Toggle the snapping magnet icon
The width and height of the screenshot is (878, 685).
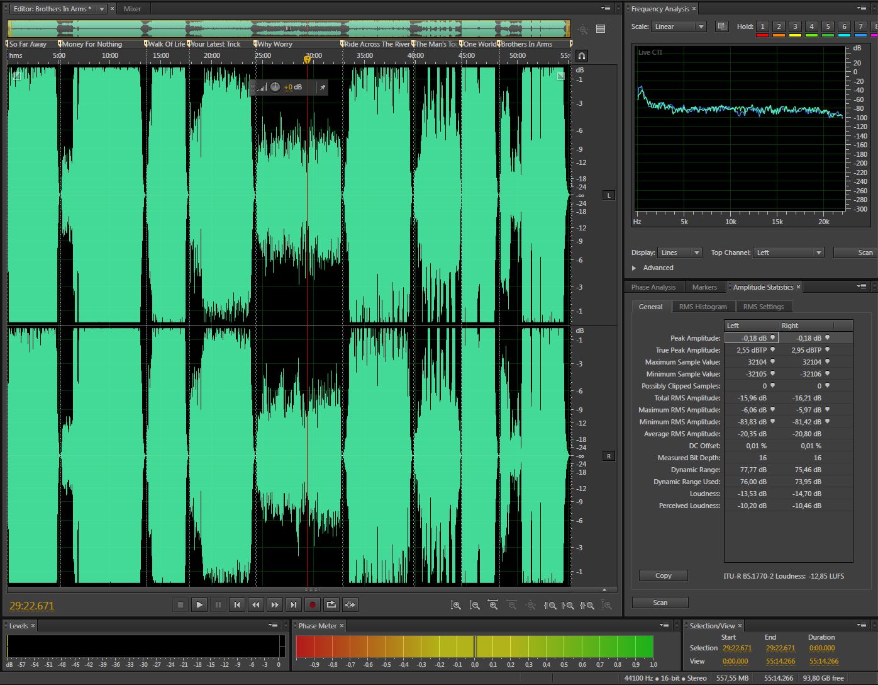click(x=582, y=56)
